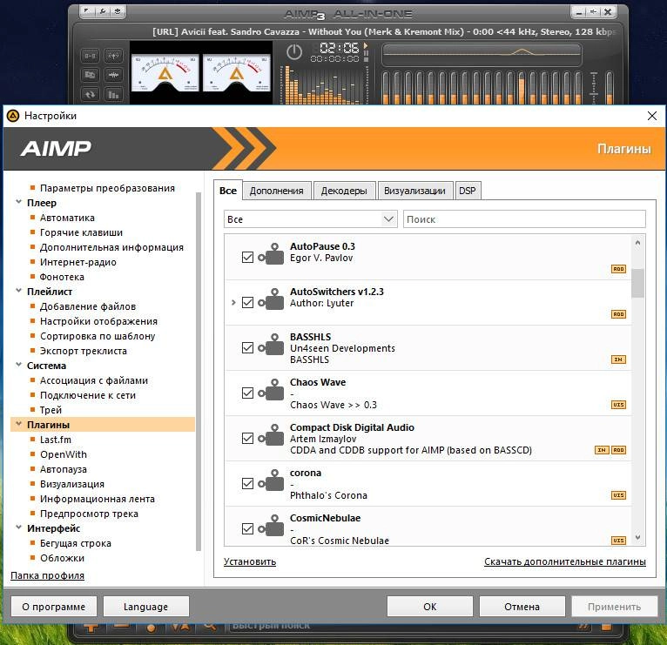
Task: Open the DSP tab
Action: pyautogui.click(x=468, y=191)
